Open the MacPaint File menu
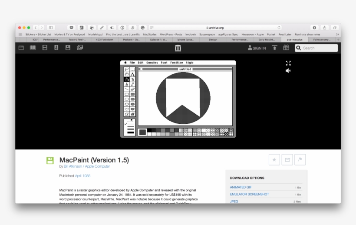This screenshot has width=356, height=225. (x=132, y=63)
